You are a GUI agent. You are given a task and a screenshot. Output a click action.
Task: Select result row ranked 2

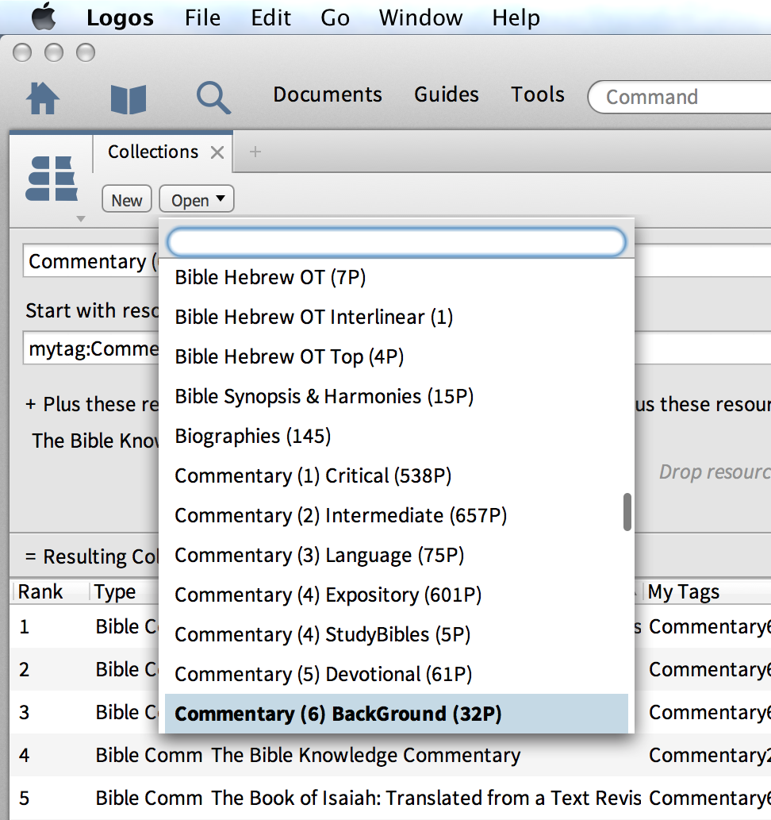coord(83,669)
